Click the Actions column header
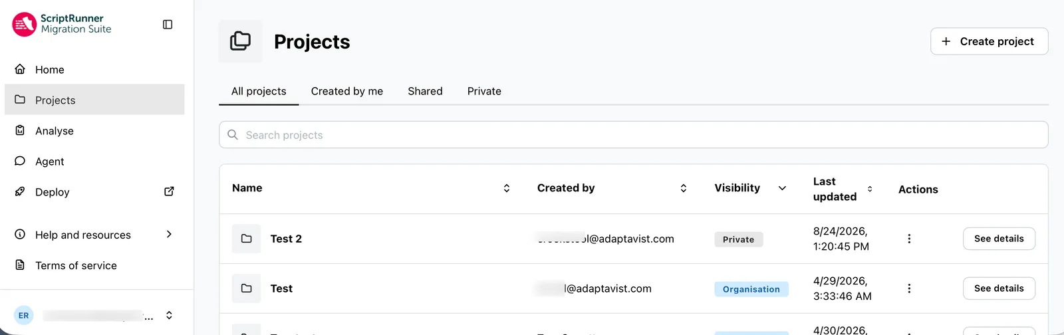This screenshot has height=335, width=1064. [x=918, y=189]
